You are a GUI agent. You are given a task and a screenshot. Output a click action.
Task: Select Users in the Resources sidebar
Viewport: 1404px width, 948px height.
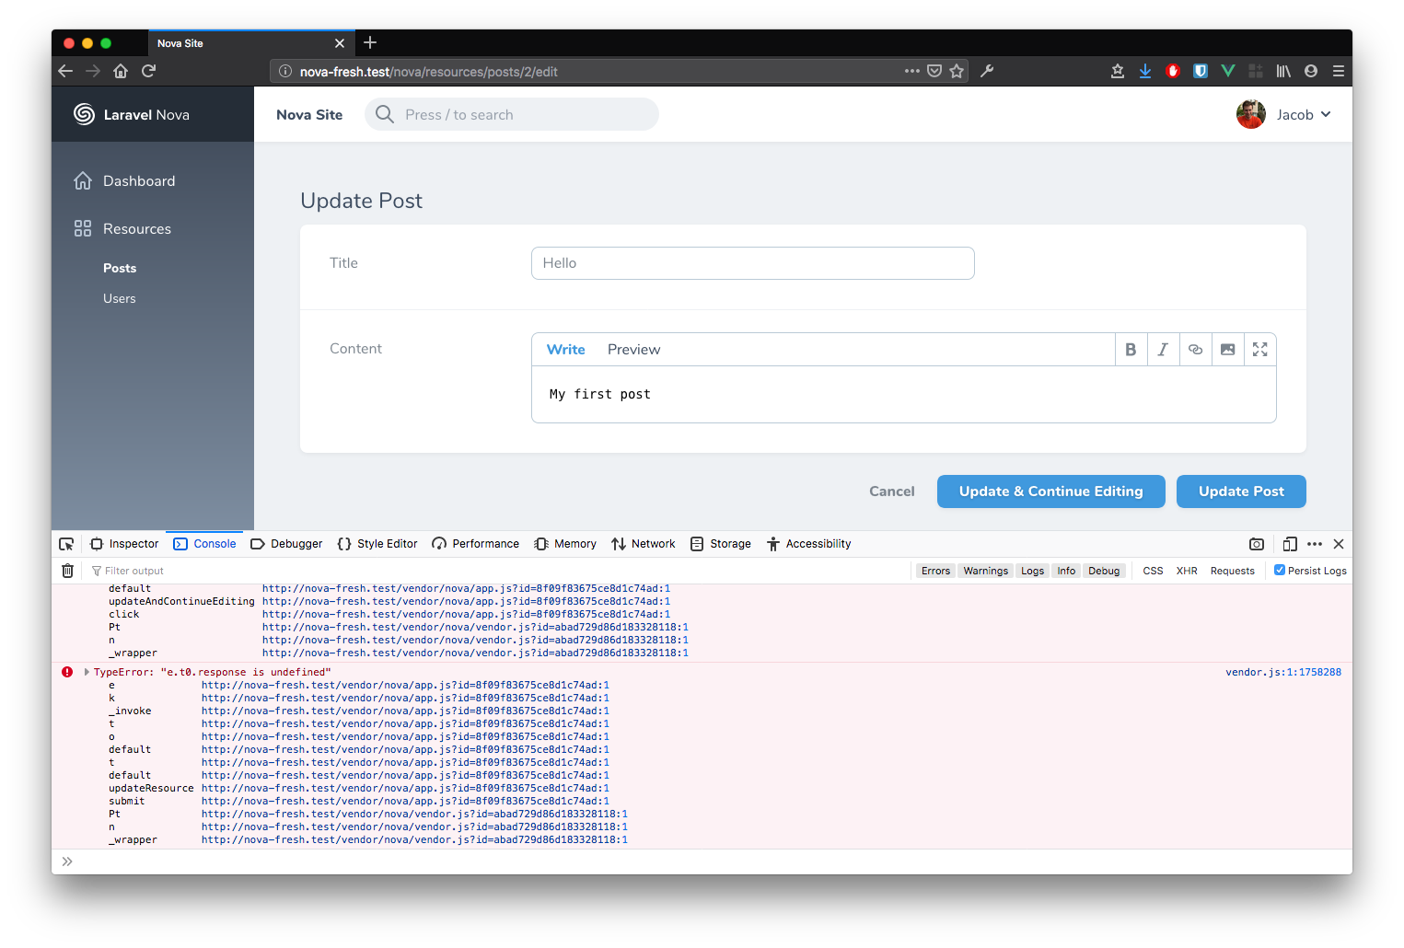(x=120, y=297)
